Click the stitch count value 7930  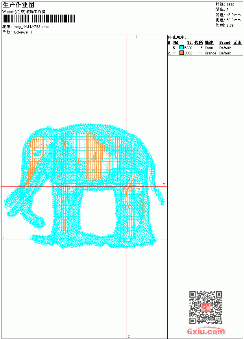coord(230,5)
